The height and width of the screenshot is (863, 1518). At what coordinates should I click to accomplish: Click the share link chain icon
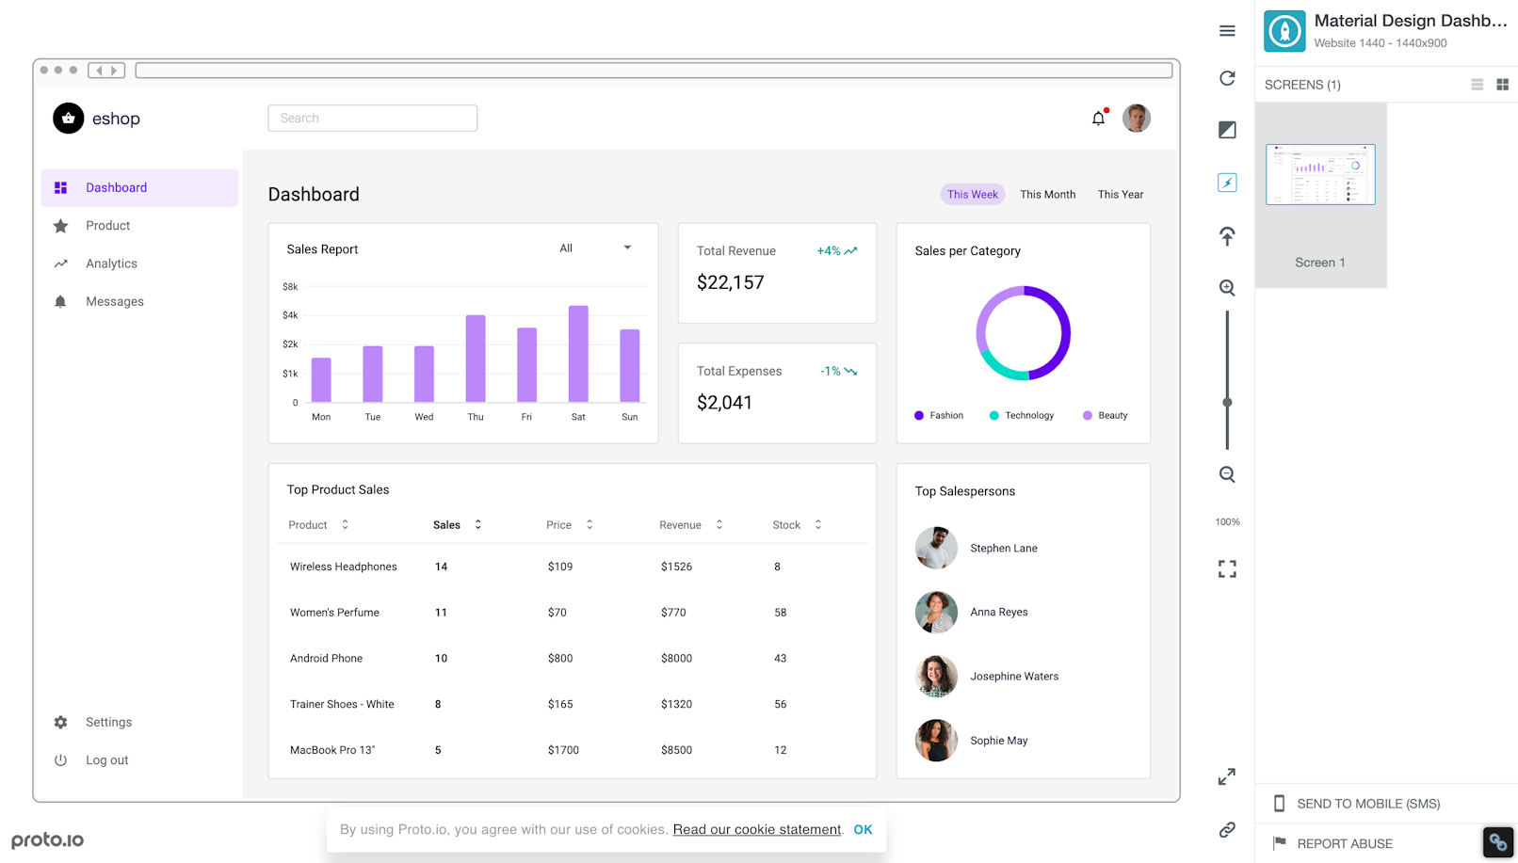coord(1227,829)
